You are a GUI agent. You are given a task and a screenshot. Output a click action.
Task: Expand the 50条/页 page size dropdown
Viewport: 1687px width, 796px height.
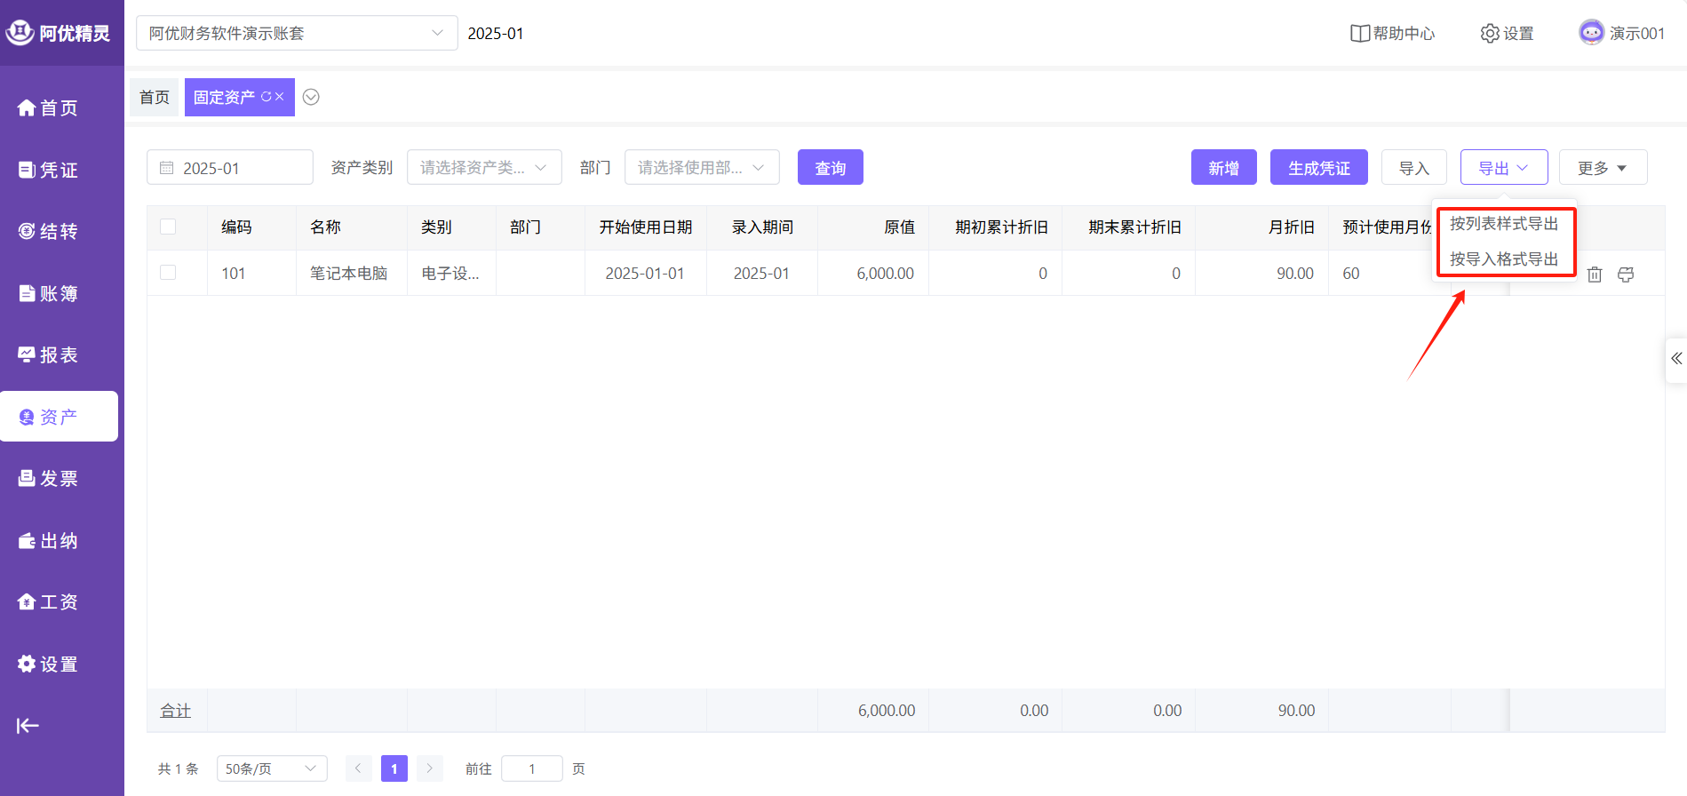click(271, 768)
